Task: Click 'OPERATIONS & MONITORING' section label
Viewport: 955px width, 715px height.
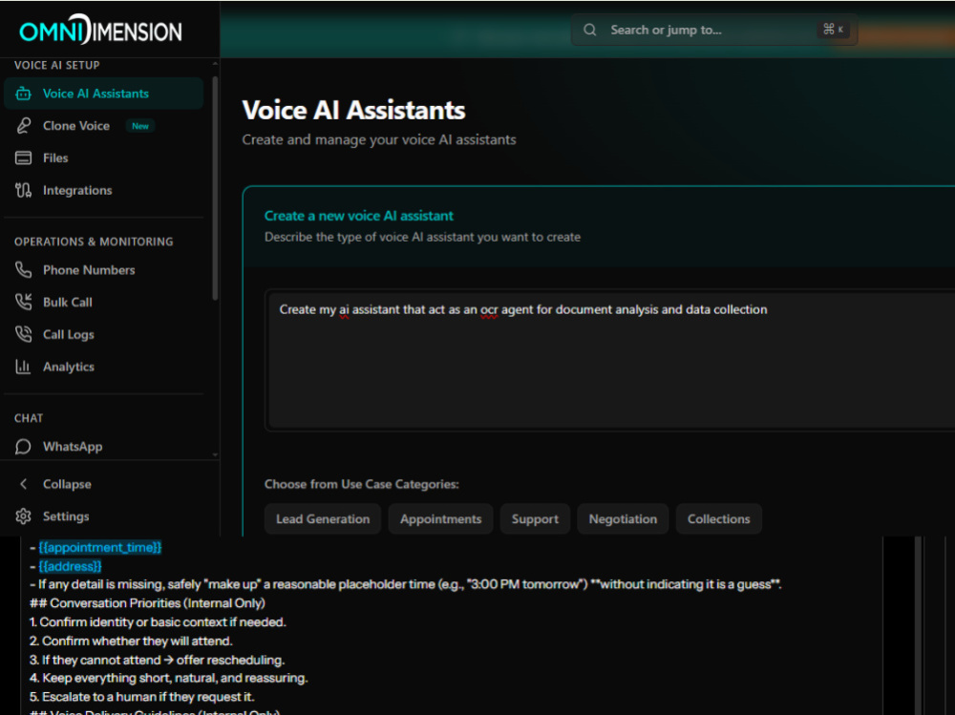Action: 94,242
